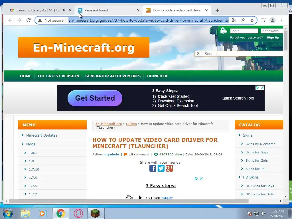Close the Samsung Galaxy A22 5G tab
This screenshot has width=292, height=219.
(70, 10)
